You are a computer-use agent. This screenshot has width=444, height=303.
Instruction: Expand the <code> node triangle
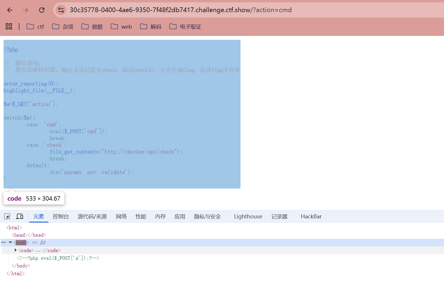point(16,250)
